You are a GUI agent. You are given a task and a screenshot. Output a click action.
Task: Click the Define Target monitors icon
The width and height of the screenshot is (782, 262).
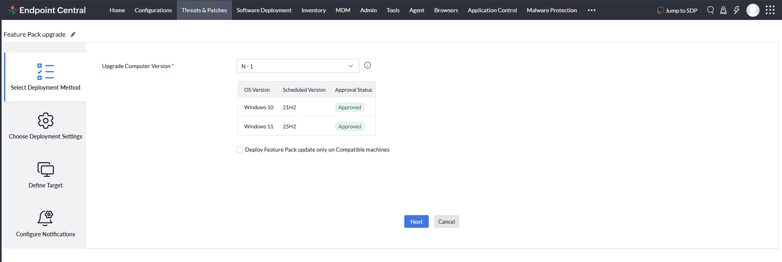(x=46, y=170)
